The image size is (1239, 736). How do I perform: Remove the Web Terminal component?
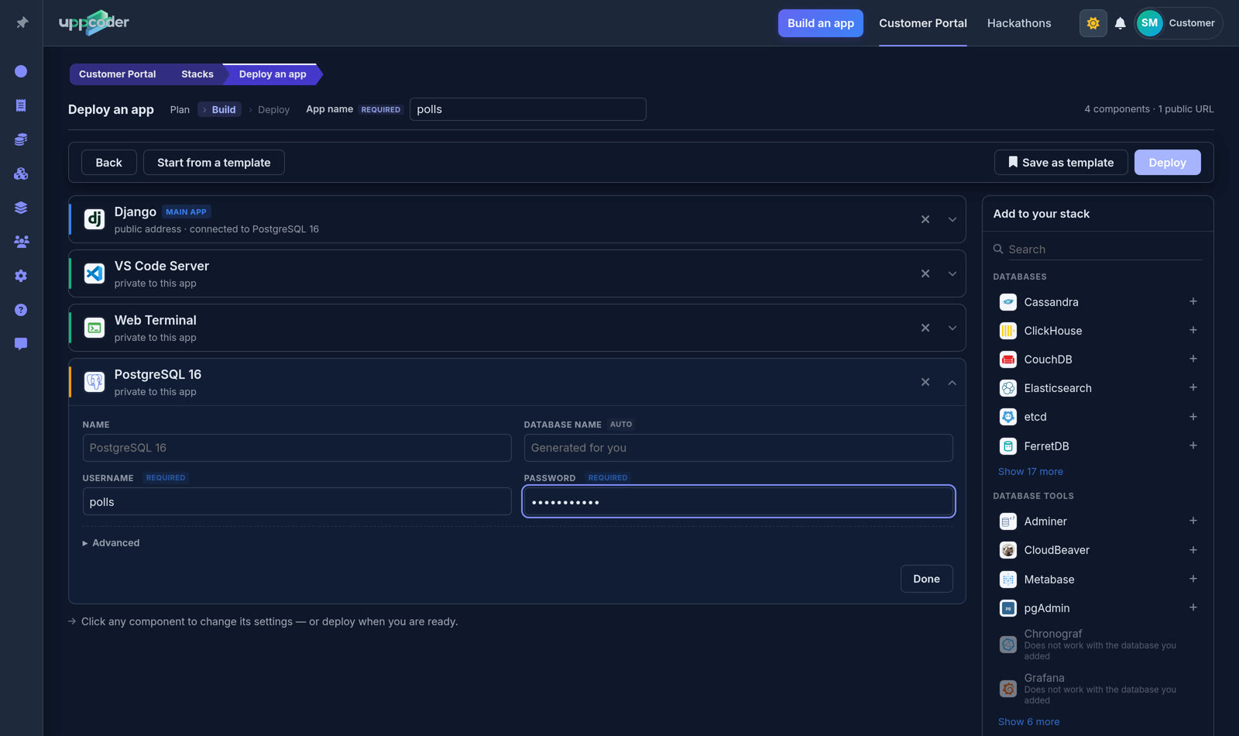click(925, 328)
